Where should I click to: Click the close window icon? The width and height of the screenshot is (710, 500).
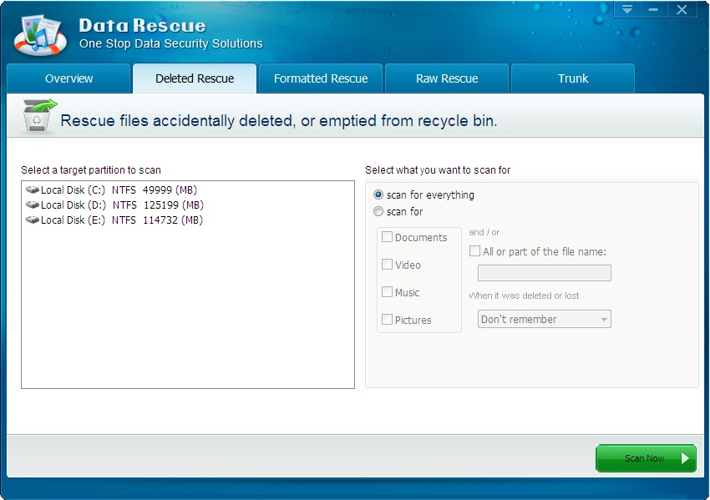pos(682,10)
